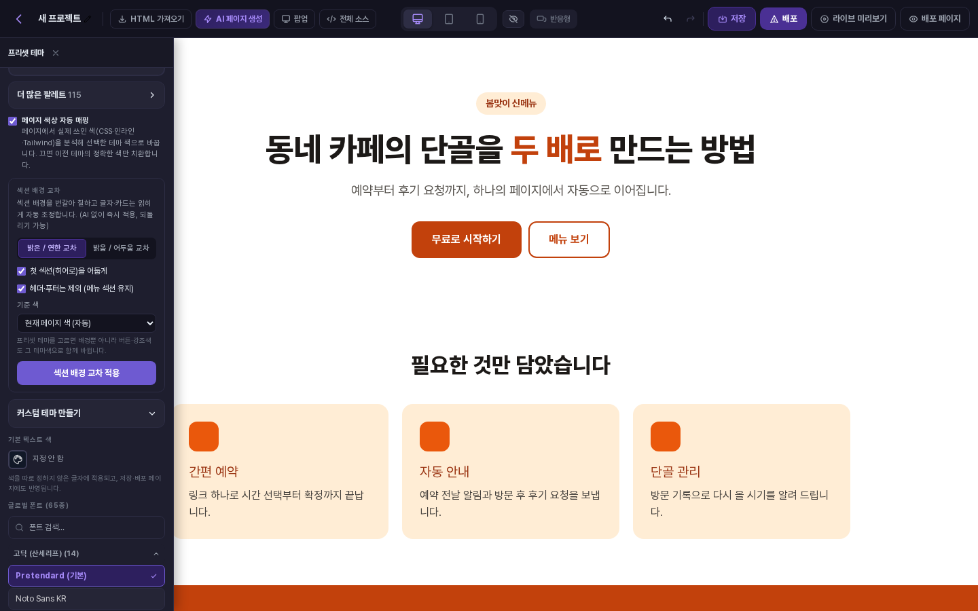
Task: Edit the project name pencil icon
Action: coord(88,19)
